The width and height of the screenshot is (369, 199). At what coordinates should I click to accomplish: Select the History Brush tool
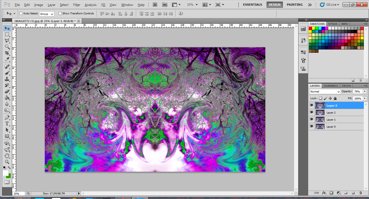tap(7, 85)
